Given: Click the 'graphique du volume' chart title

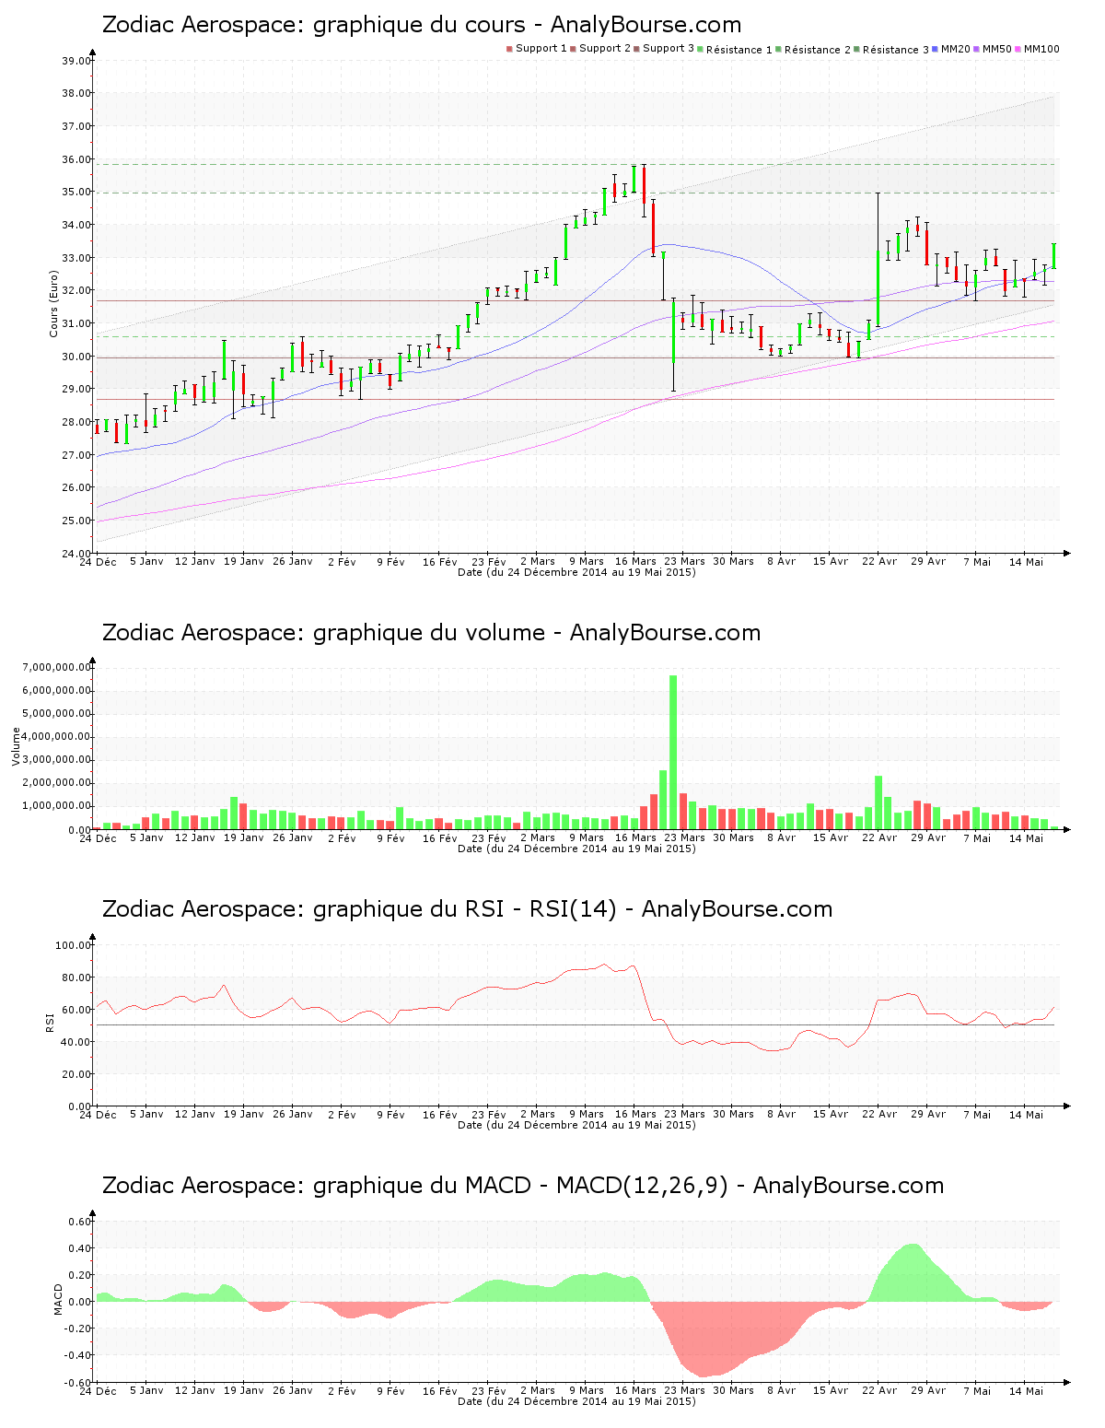Looking at the screenshot, I should [x=431, y=633].
